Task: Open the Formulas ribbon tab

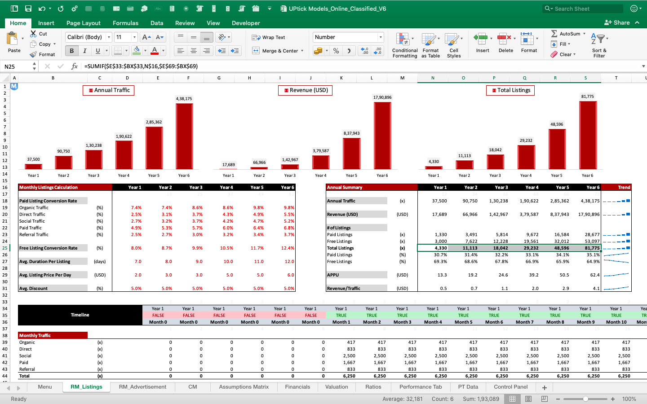Action: click(x=125, y=23)
